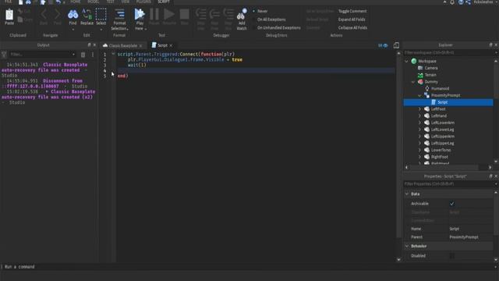Viewport: 499px width, 281px height.
Task: Click the Explorer horizontal scrollbar right arrow
Action: pyautogui.click(x=490, y=167)
